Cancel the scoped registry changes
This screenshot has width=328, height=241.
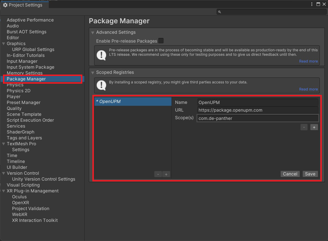[x=290, y=174]
